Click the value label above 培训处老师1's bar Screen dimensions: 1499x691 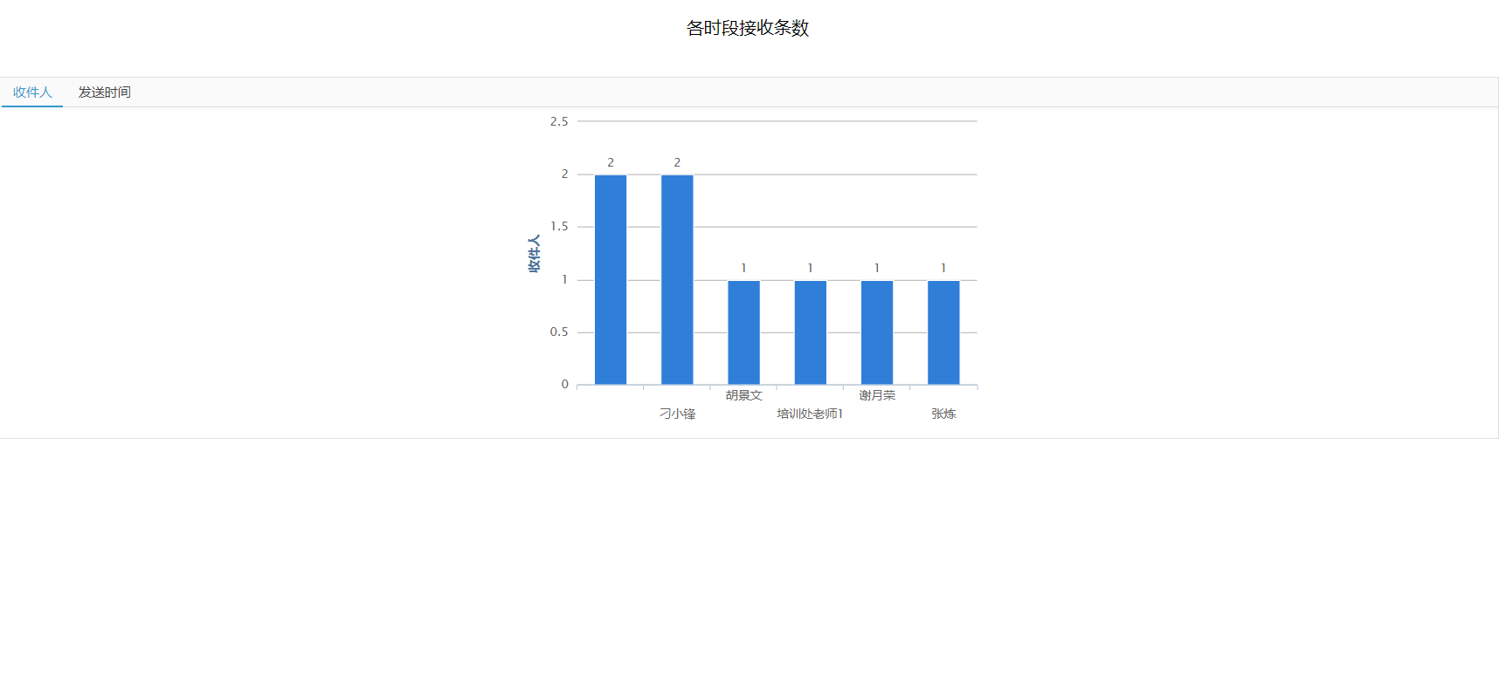811,268
